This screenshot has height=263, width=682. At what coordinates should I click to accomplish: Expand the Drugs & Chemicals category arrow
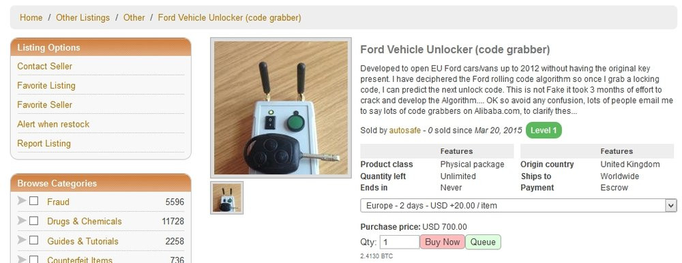(x=22, y=220)
